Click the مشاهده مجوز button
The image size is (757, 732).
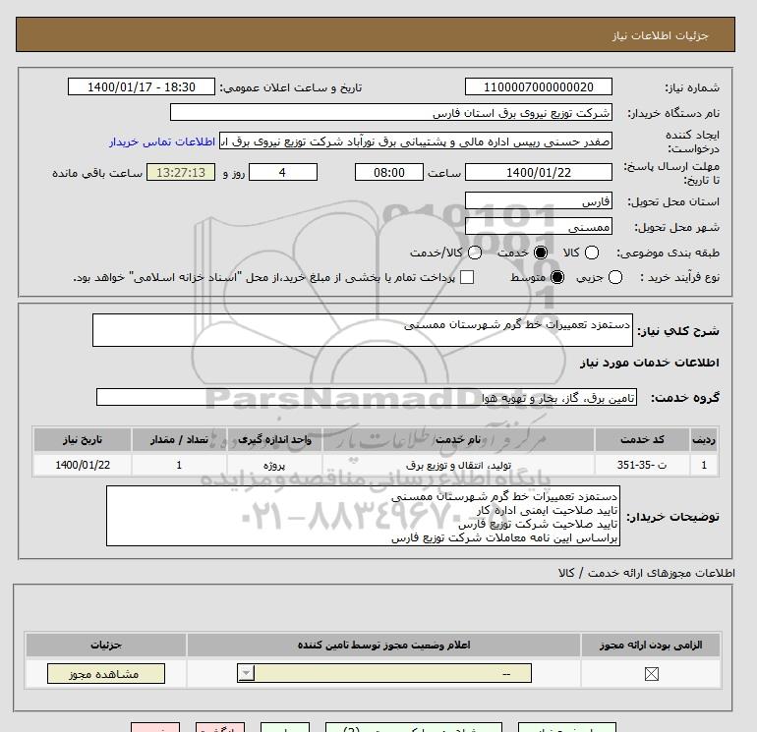click(x=106, y=674)
